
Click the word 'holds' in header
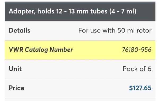[x=46, y=11]
